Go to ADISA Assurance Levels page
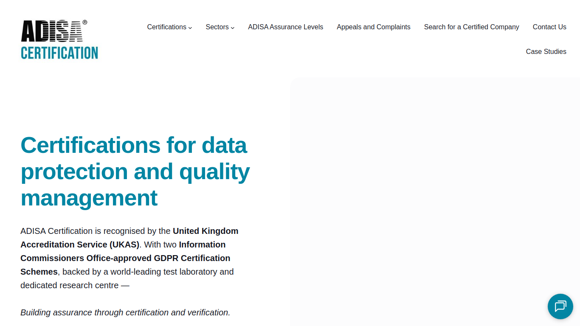The height and width of the screenshot is (326, 580). [286, 27]
